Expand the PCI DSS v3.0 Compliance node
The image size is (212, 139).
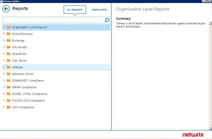4,100
